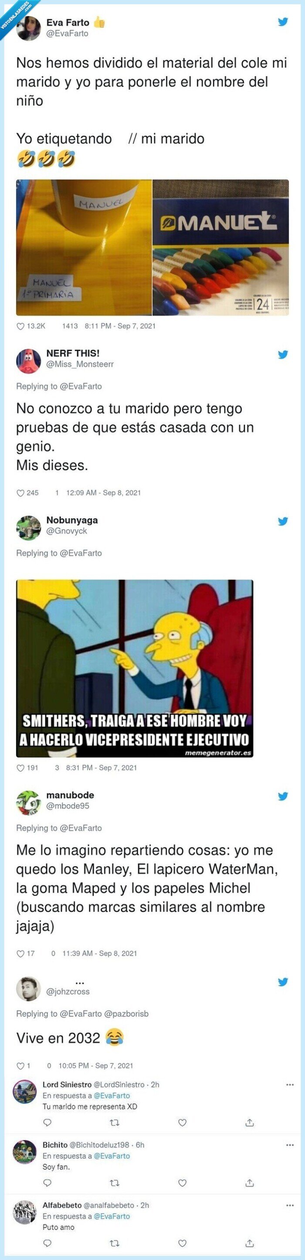The width and height of the screenshot is (305, 1260).
Task: Toggle like on Lord Siniestro's reply
Action: pyautogui.click(x=182, y=1123)
